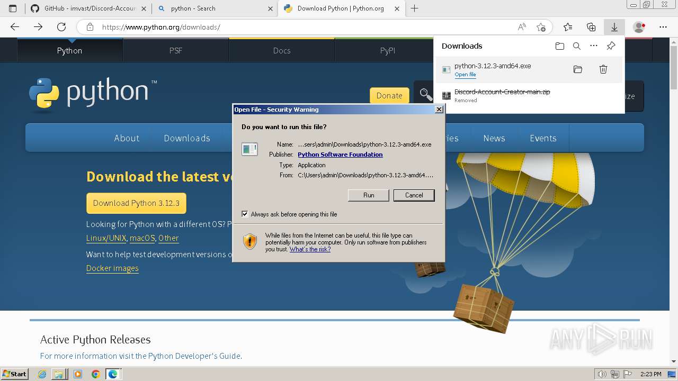Screen dimensions: 678x381
Task: Open the Docs top navigation tab
Action: [x=282, y=51]
